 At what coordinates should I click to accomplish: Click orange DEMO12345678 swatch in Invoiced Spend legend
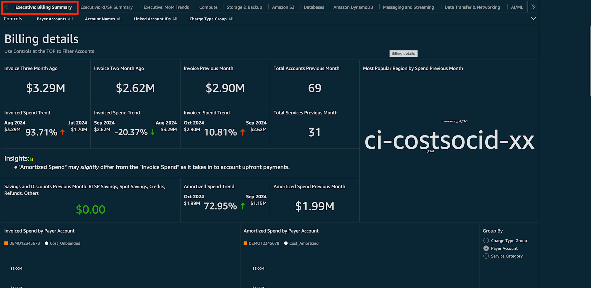(x=6, y=243)
